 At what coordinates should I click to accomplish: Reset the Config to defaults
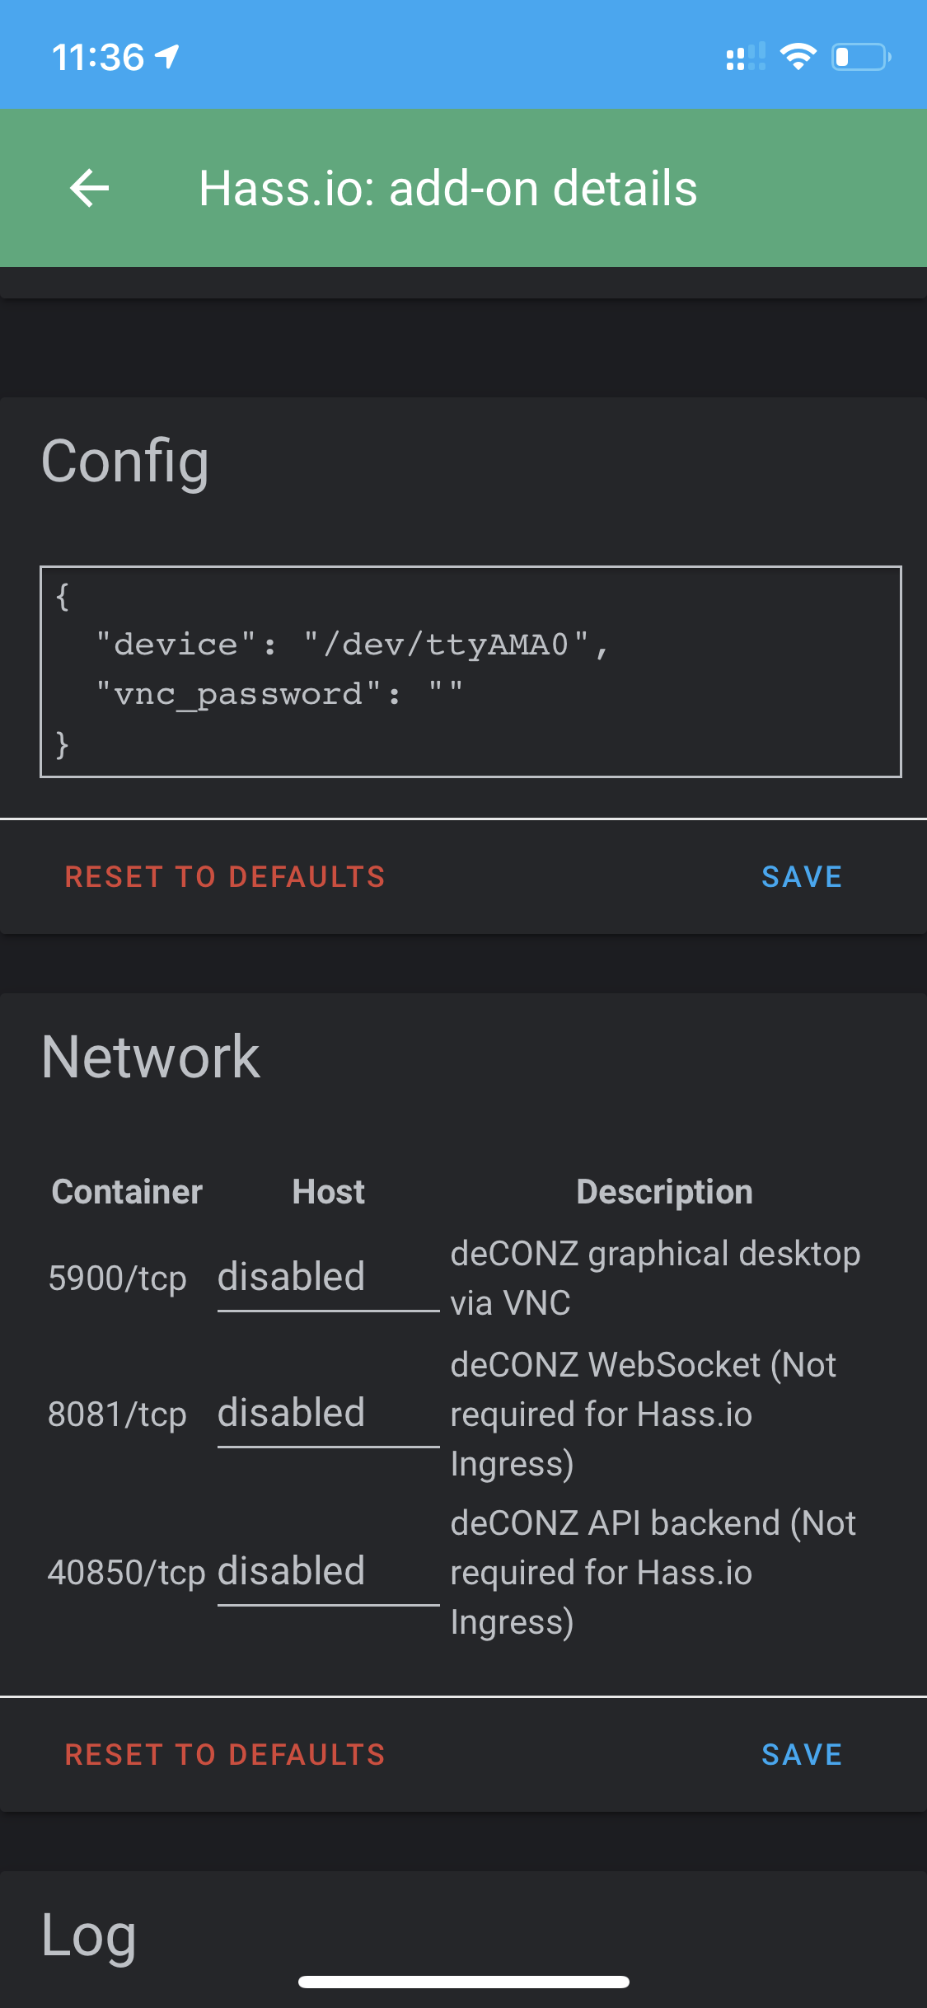tap(225, 876)
